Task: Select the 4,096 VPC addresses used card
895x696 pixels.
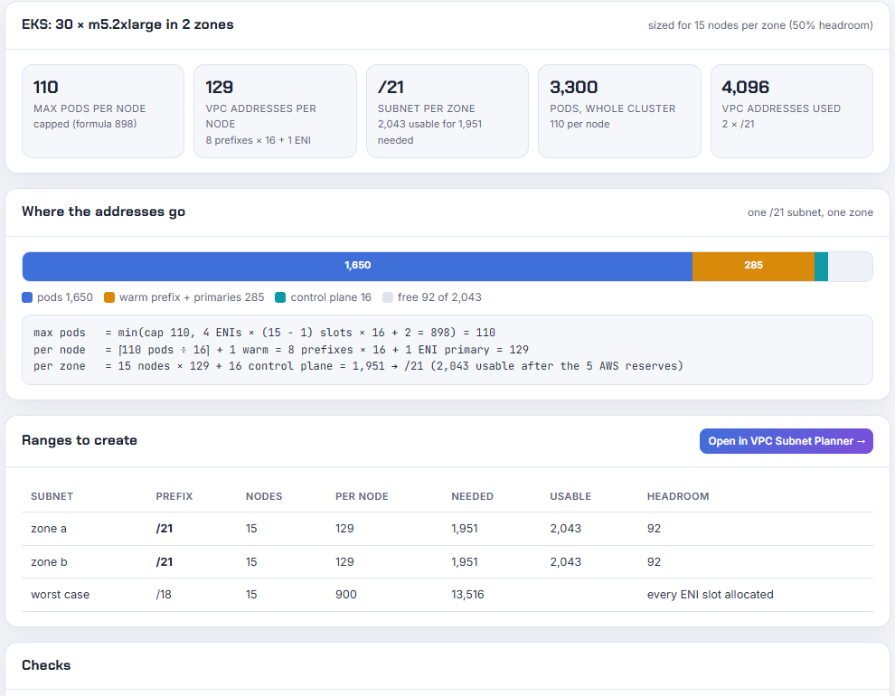Action: pyautogui.click(x=792, y=111)
